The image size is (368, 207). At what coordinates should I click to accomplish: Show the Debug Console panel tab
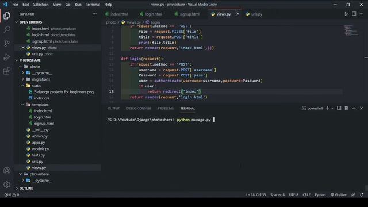point(139,108)
